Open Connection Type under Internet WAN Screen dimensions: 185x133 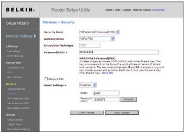point(16,68)
